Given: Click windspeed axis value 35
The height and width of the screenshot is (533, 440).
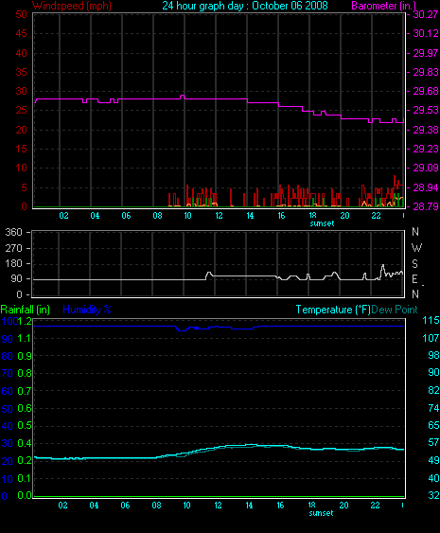Looking at the screenshot, I should click(x=22, y=72).
